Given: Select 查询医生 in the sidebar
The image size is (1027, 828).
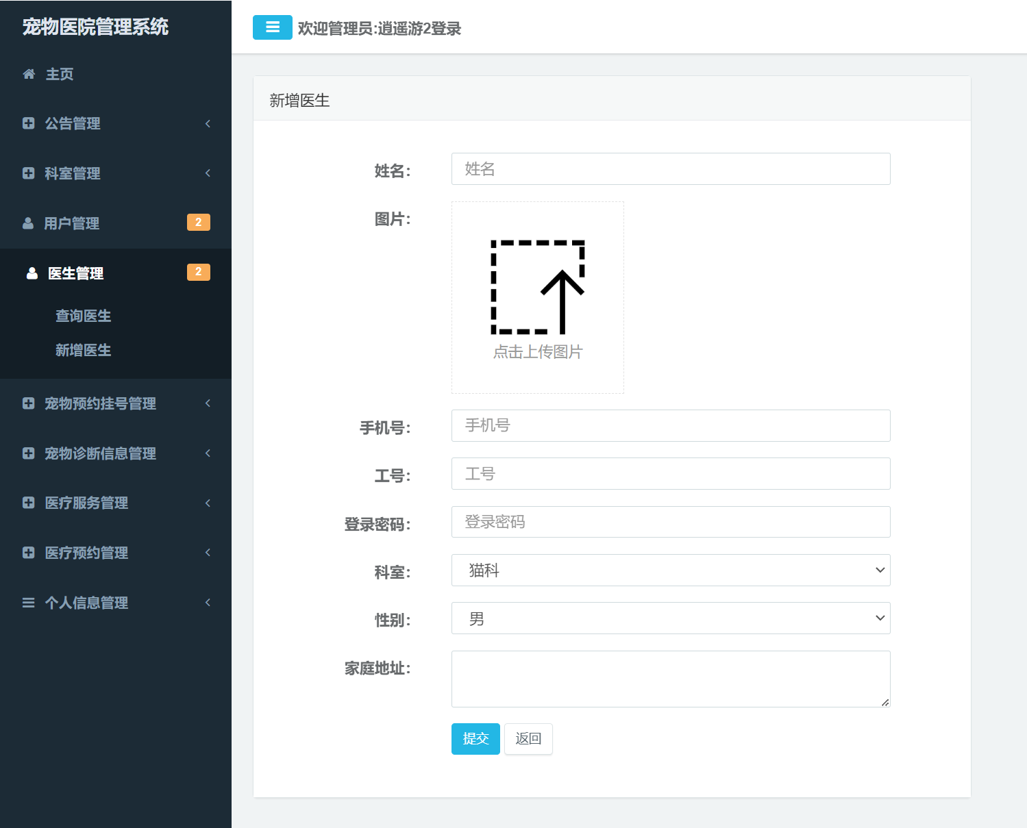Looking at the screenshot, I should (x=83, y=316).
